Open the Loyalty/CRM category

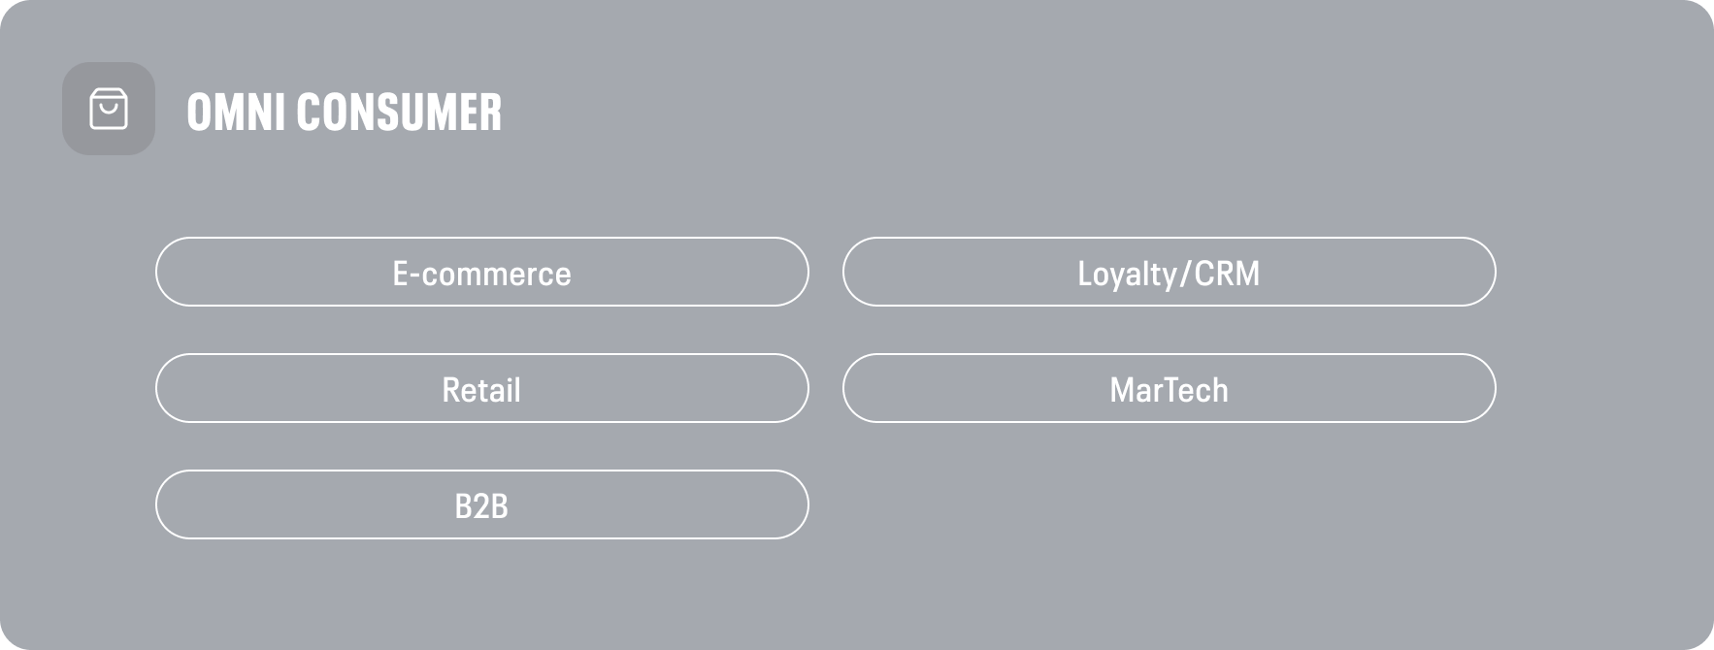[x=1169, y=272]
